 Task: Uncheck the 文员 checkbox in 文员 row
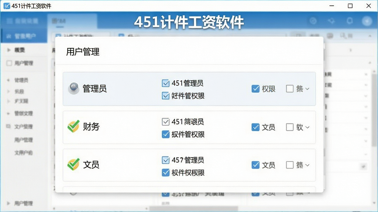255,165
